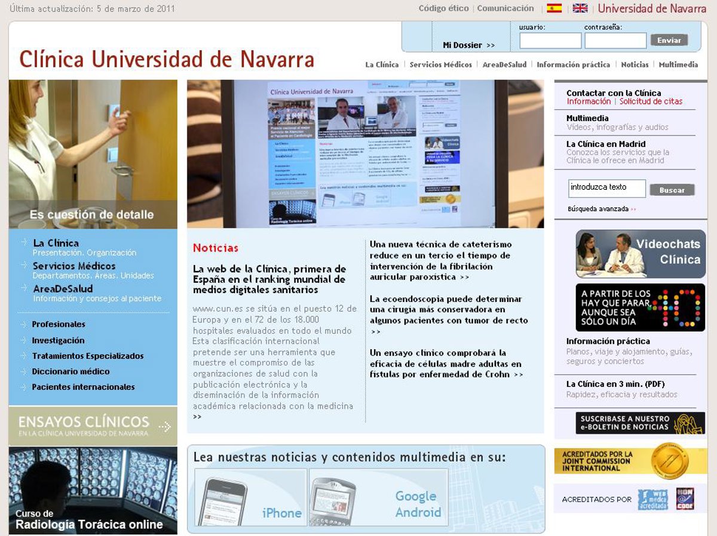
Task: Click the Web Médica Acreditada badge
Action: click(652, 499)
